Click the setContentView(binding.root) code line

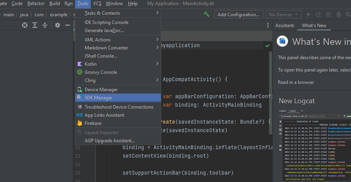166,156
